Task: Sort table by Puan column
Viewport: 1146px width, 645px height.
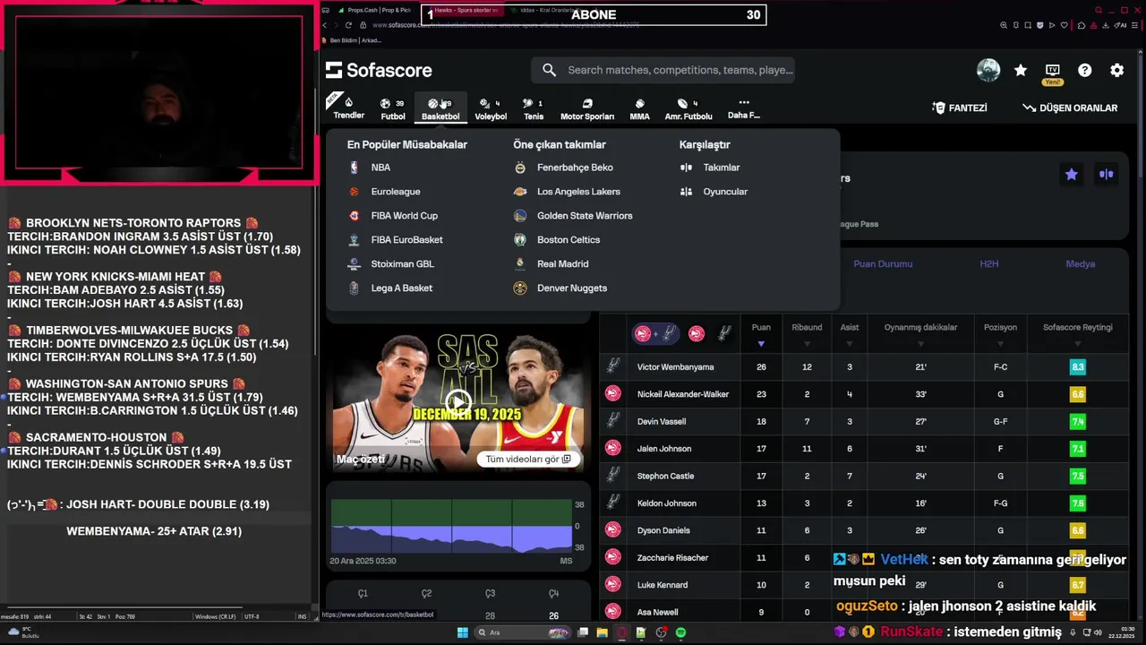Action: [x=761, y=333]
